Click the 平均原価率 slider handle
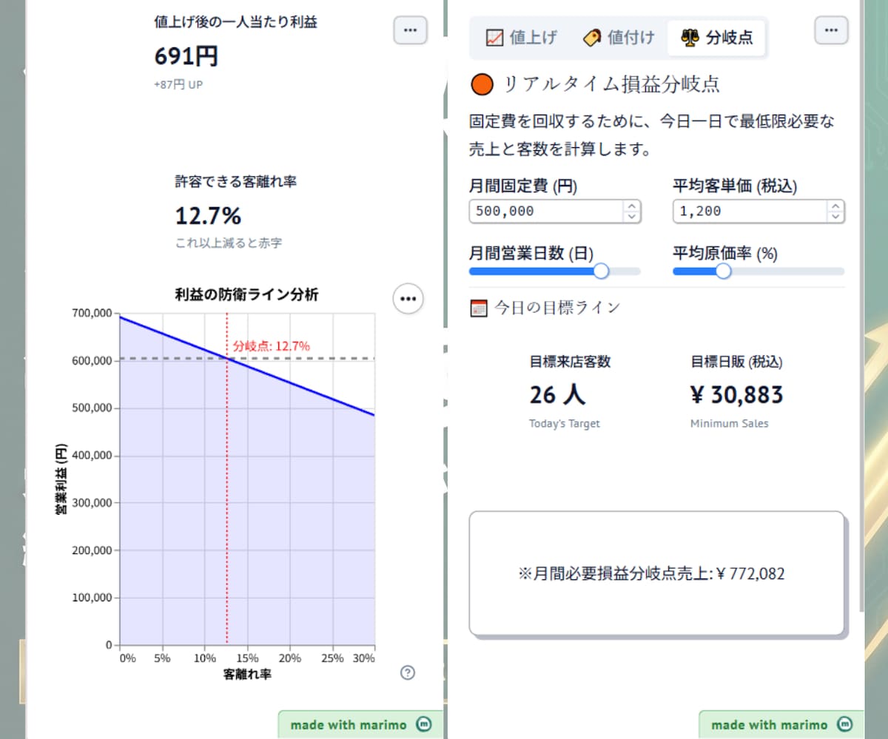The width and height of the screenshot is (888, 739). click(723, 271)
